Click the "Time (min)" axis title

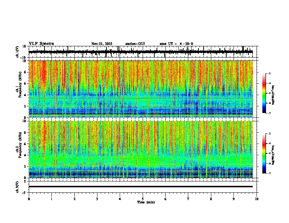[146, 202]
